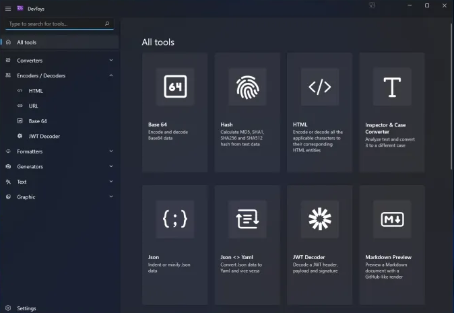Click the Encoders / Decoders sidebar icon
The height and width of the screenshot is (313, 454).
8,75
